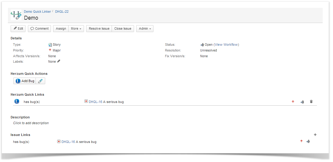
Task: Click the Edit button
Action: [18, 28]
